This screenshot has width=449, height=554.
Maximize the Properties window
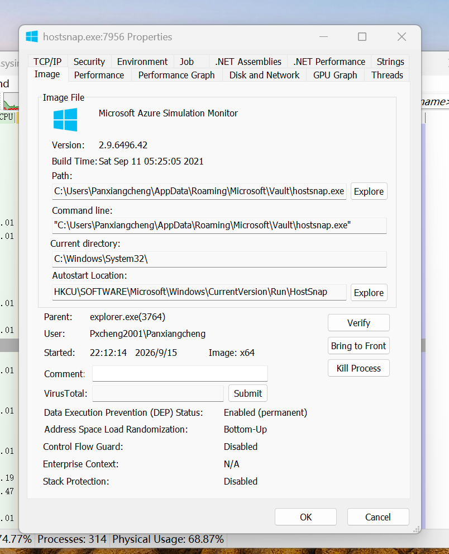click(362, 37)
